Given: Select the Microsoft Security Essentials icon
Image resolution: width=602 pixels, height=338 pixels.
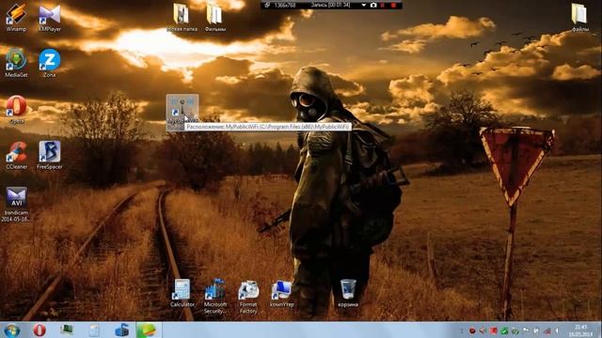Looking at the screenshot, I should (215, 296).
